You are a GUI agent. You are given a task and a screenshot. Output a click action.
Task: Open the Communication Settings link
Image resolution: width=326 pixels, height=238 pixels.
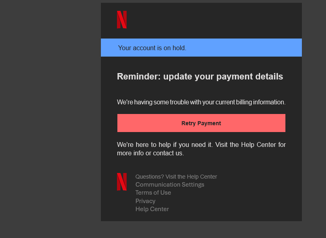[170, 185]
